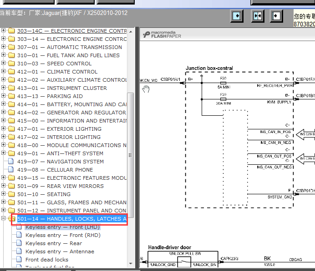The width and height of the screenshot is (315, 271).
Task: Expand the 307-01 Automatic Transmission node
Action: [3, 47]
